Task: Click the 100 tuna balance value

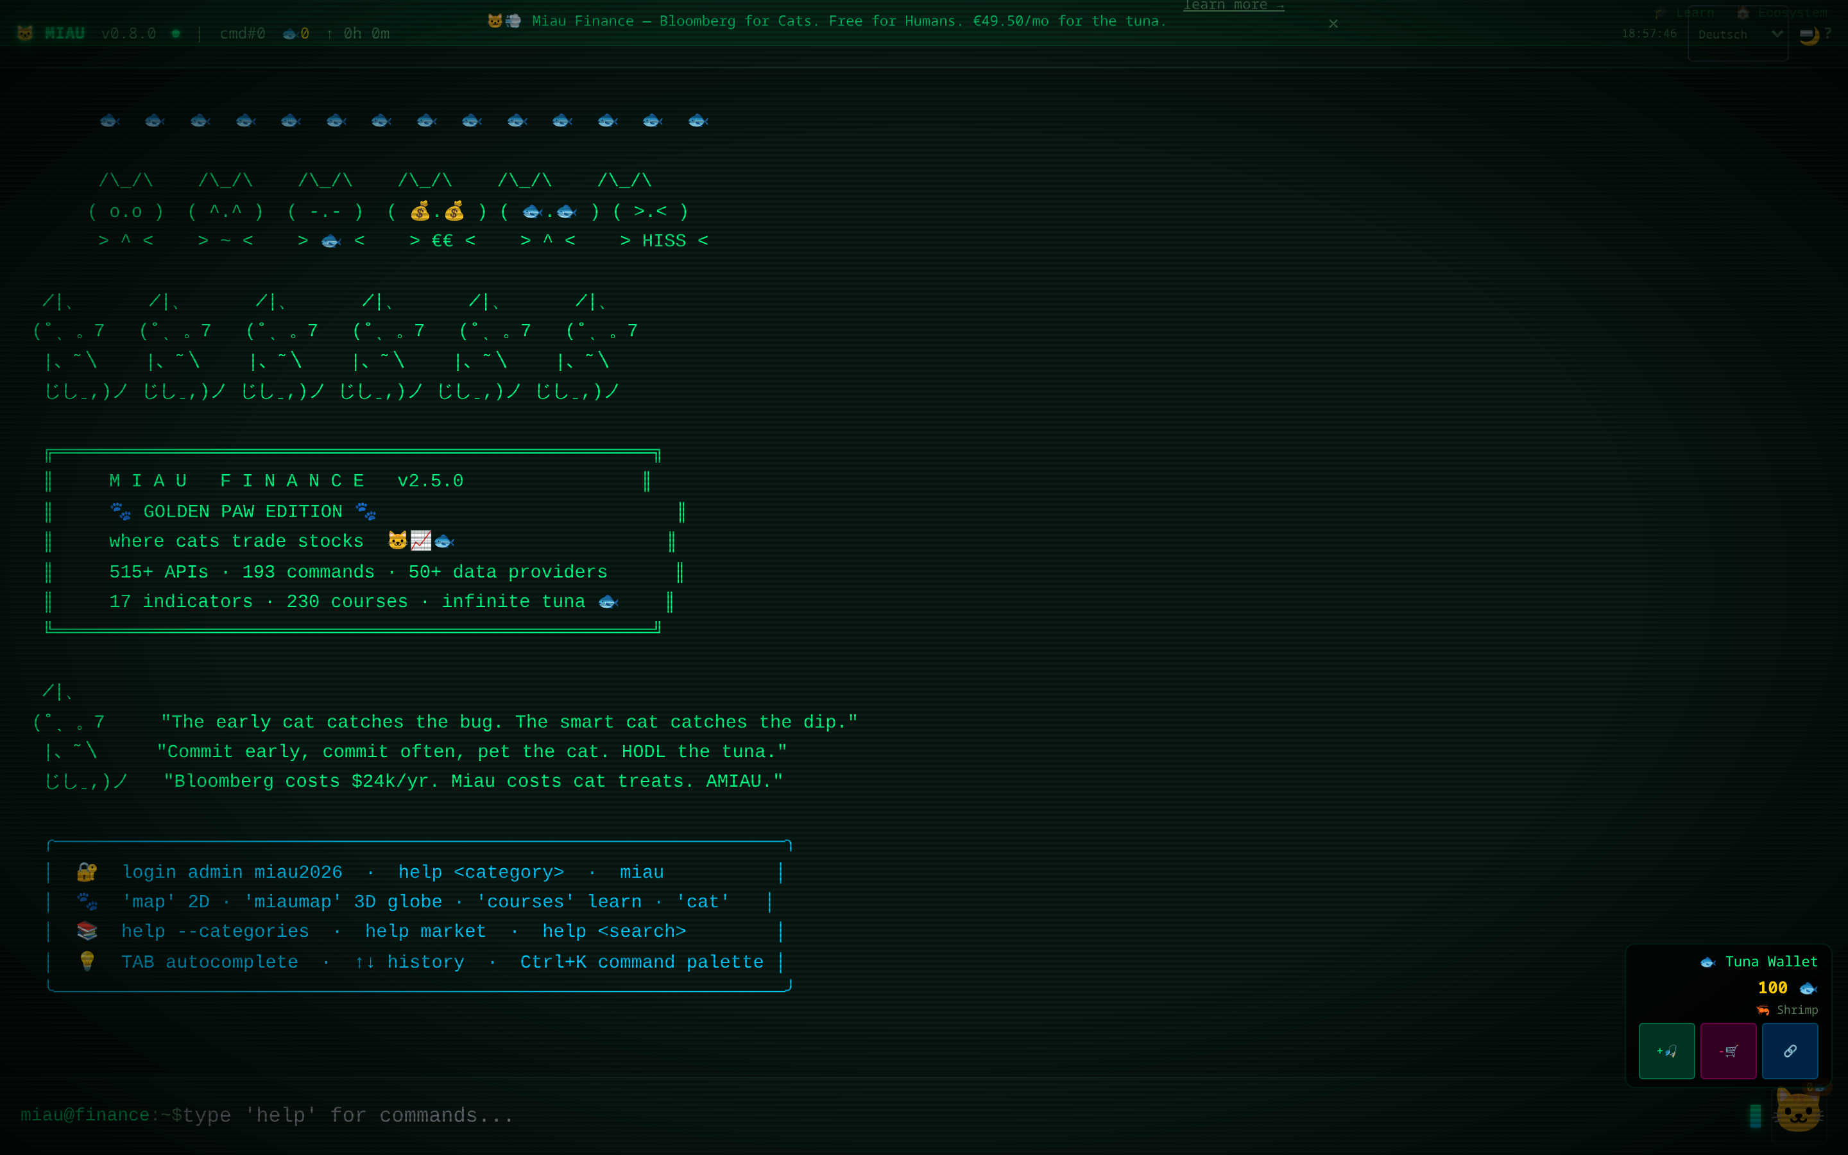Action: [1772, 988]
